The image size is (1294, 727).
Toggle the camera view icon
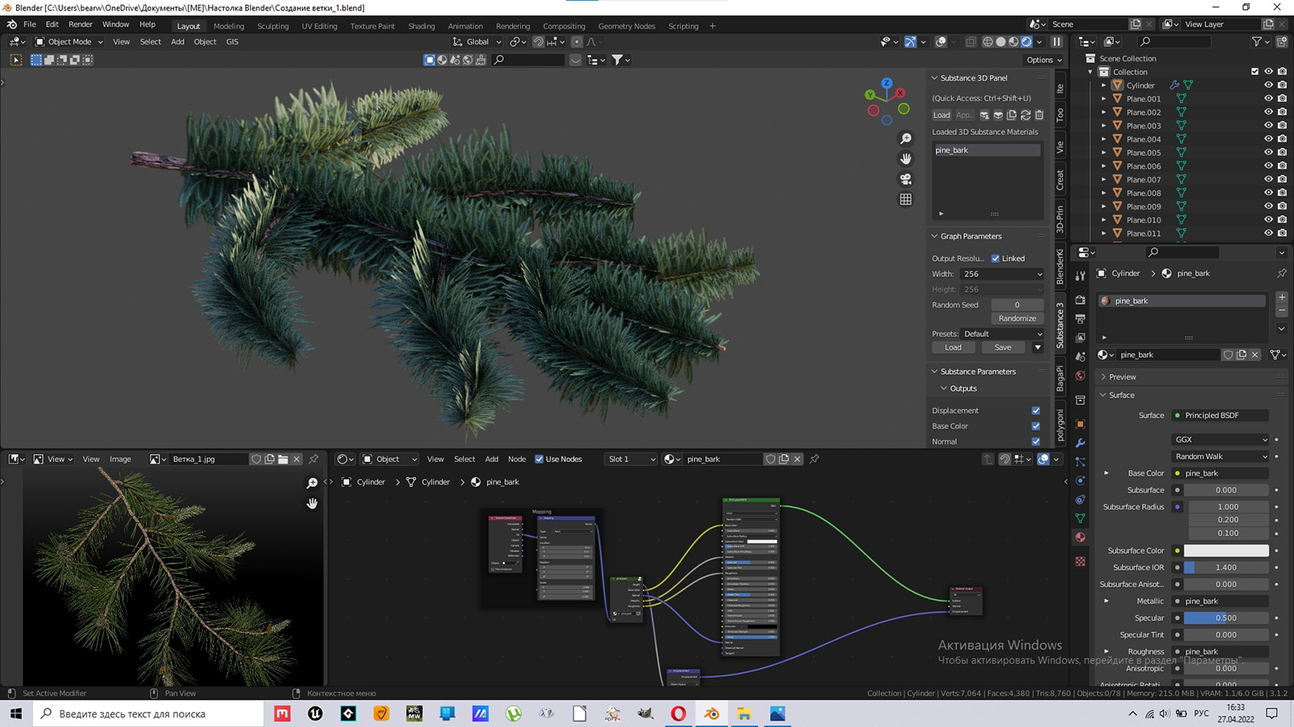pyautogui.click(x=906, y=179)
